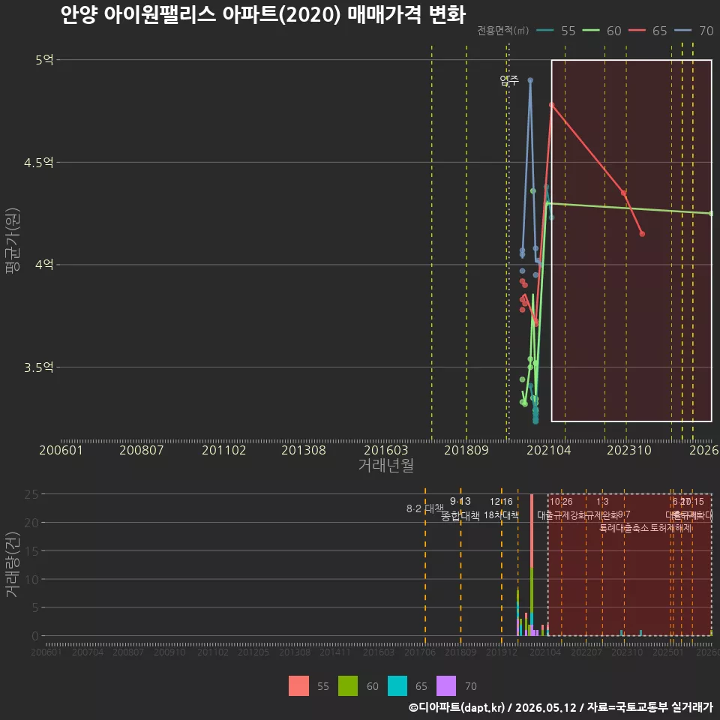Click the 입주 marker label
Image resolution: width=720 pixels, height=720 pixels.
click(509, 81)
